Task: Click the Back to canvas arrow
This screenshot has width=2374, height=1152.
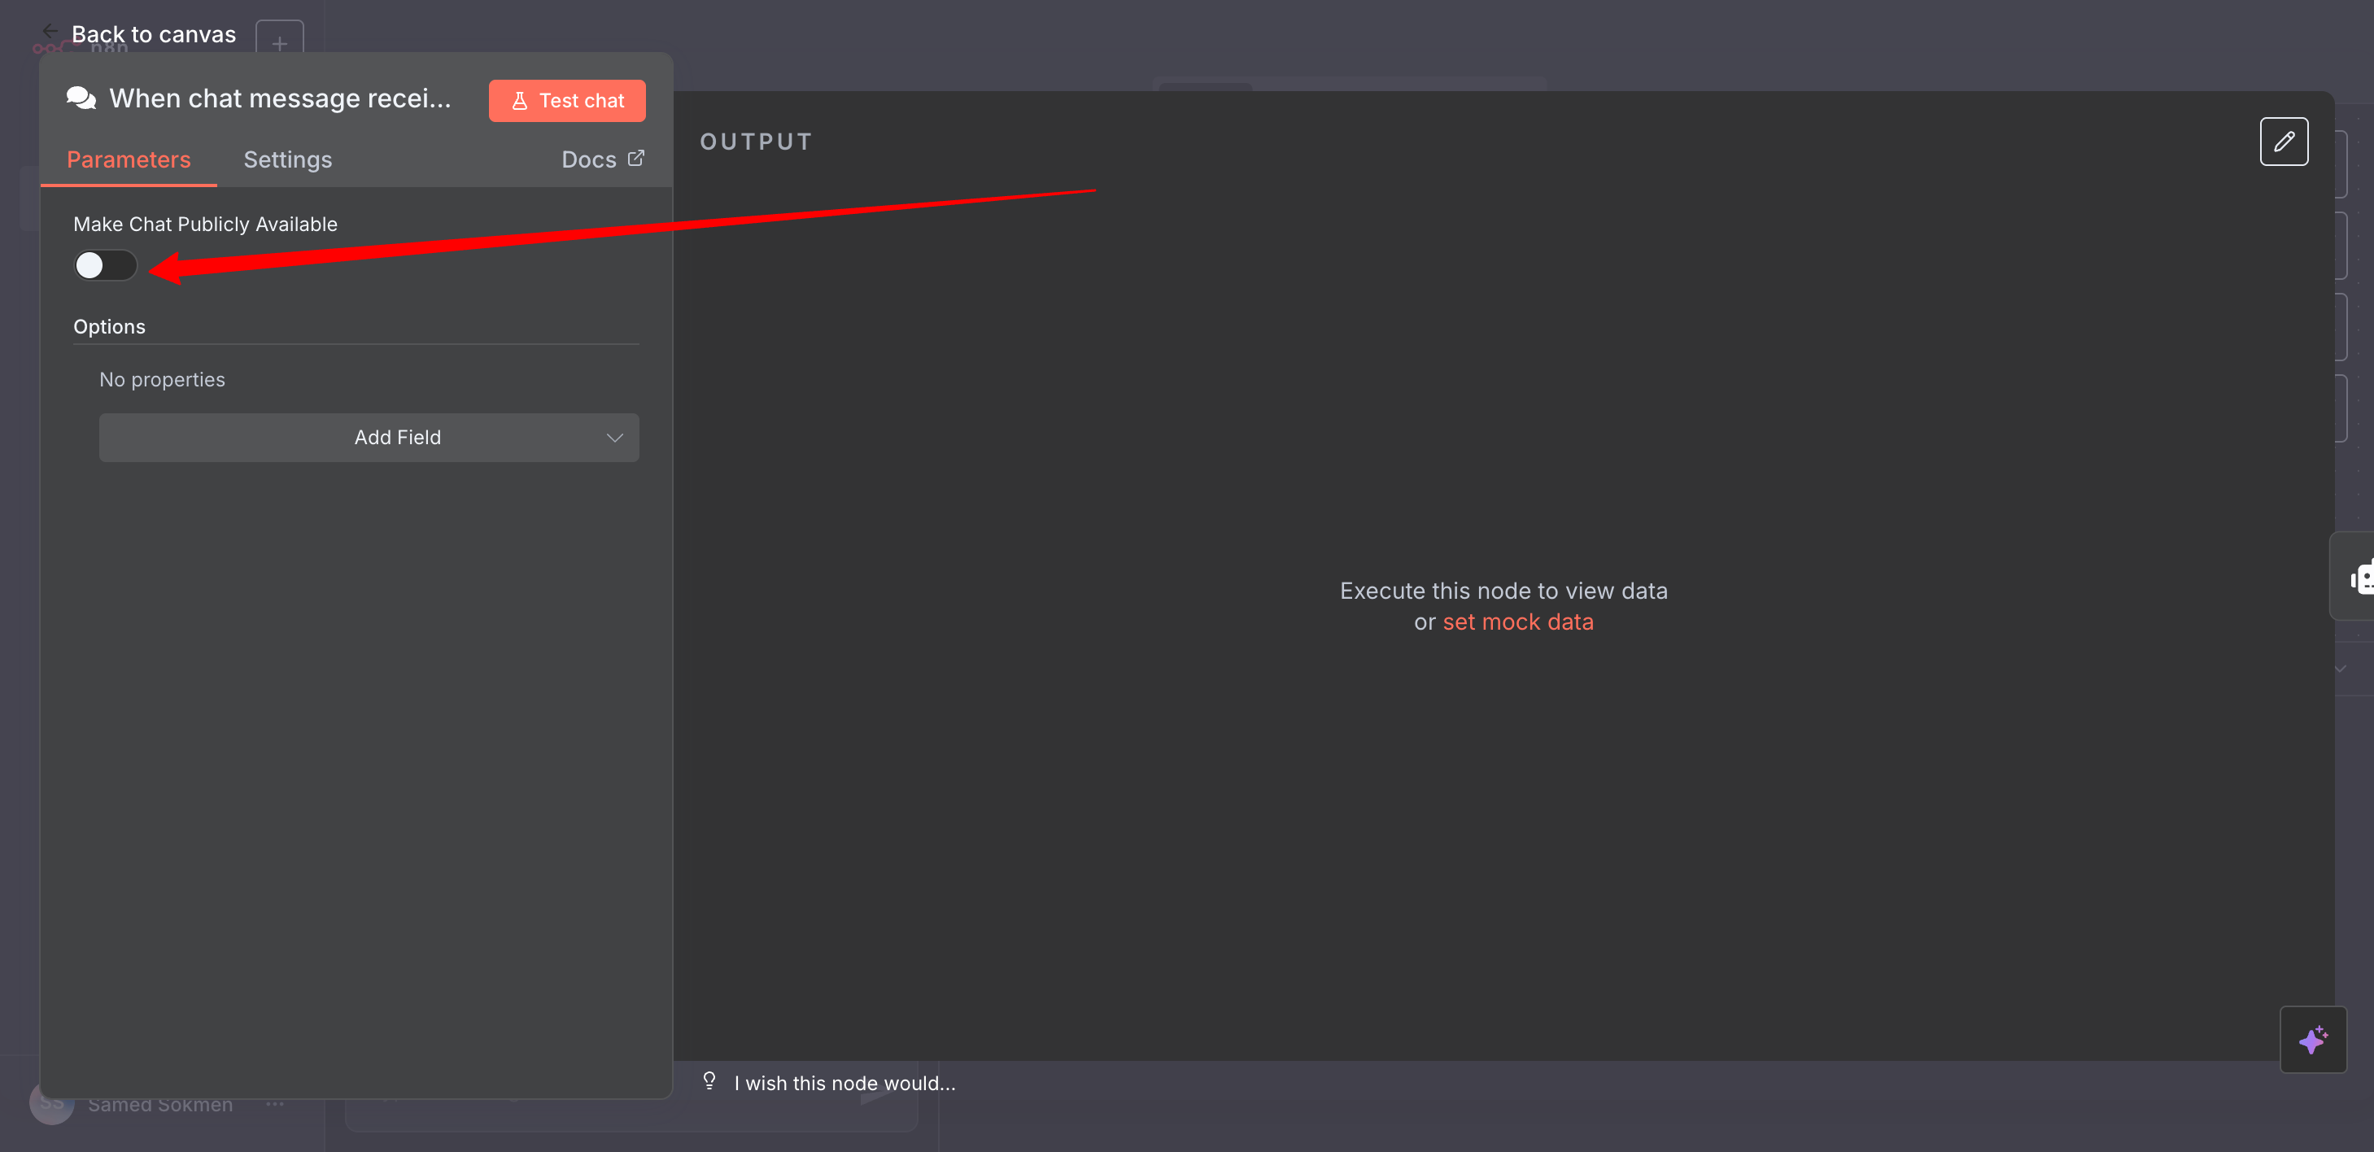Action: [50, 32]
